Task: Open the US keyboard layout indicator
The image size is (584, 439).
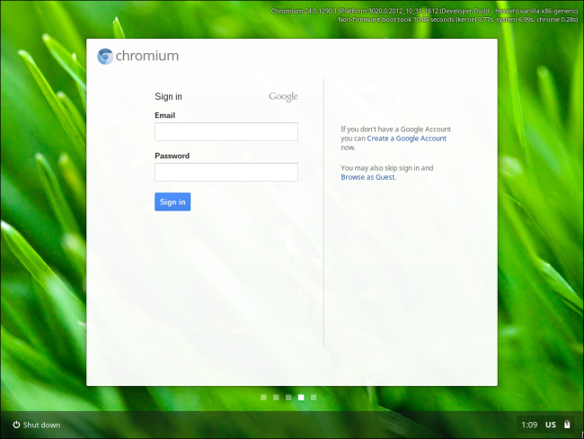Action: [551, 425]
